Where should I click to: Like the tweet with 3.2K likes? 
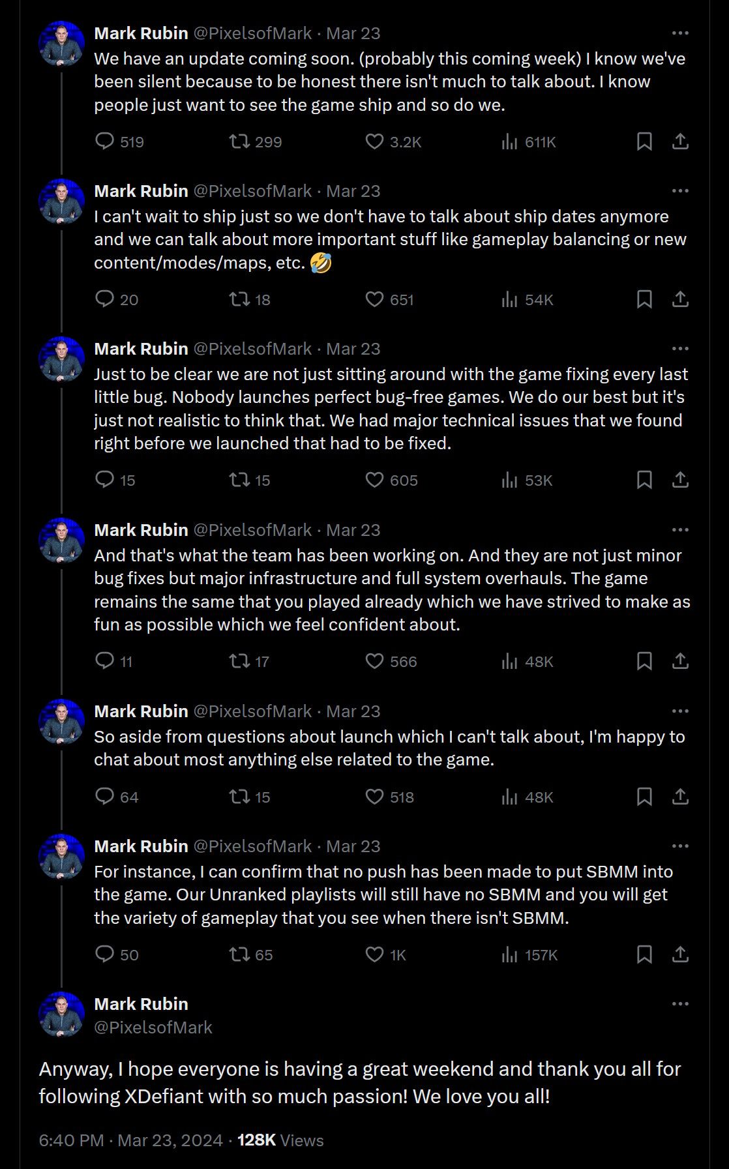click(x=374, y=141)
